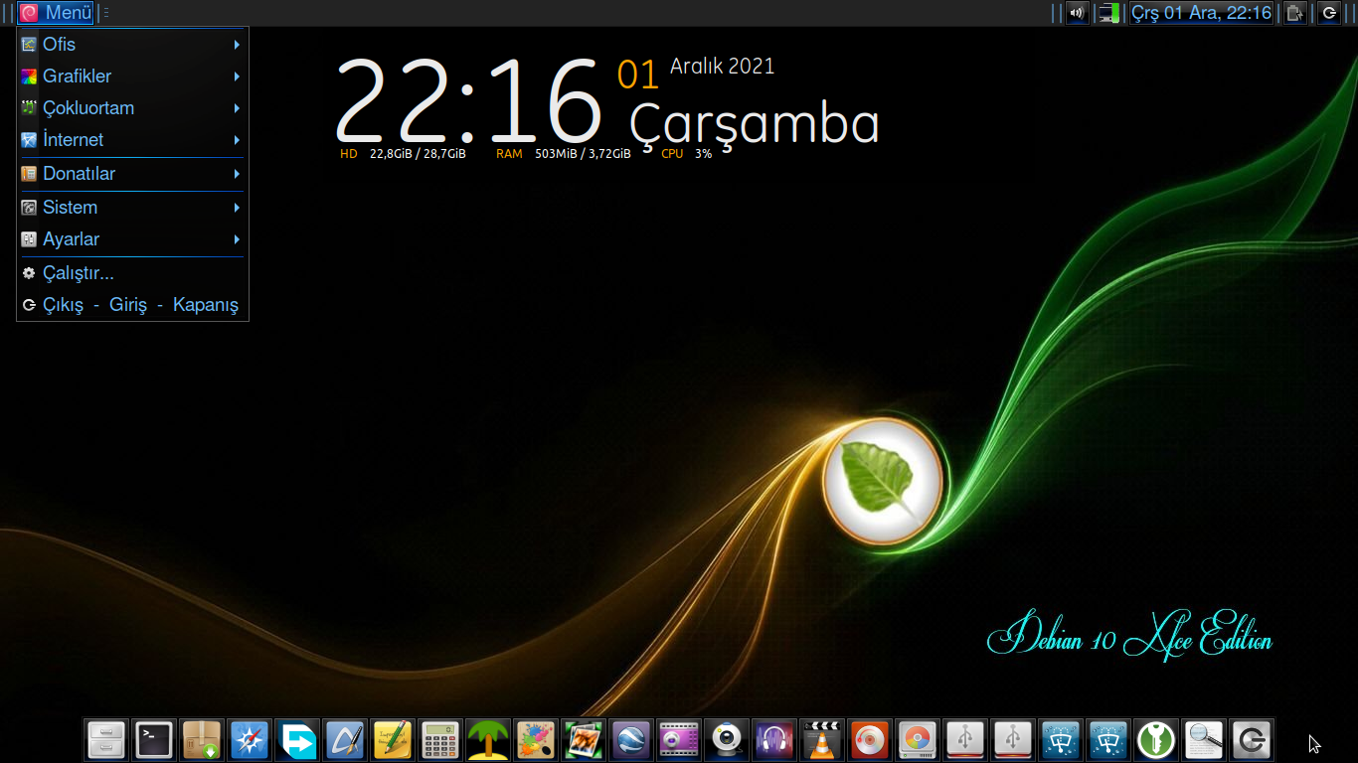
Task: Click the Menü button in top panel
Action: [x=56, y=13]
